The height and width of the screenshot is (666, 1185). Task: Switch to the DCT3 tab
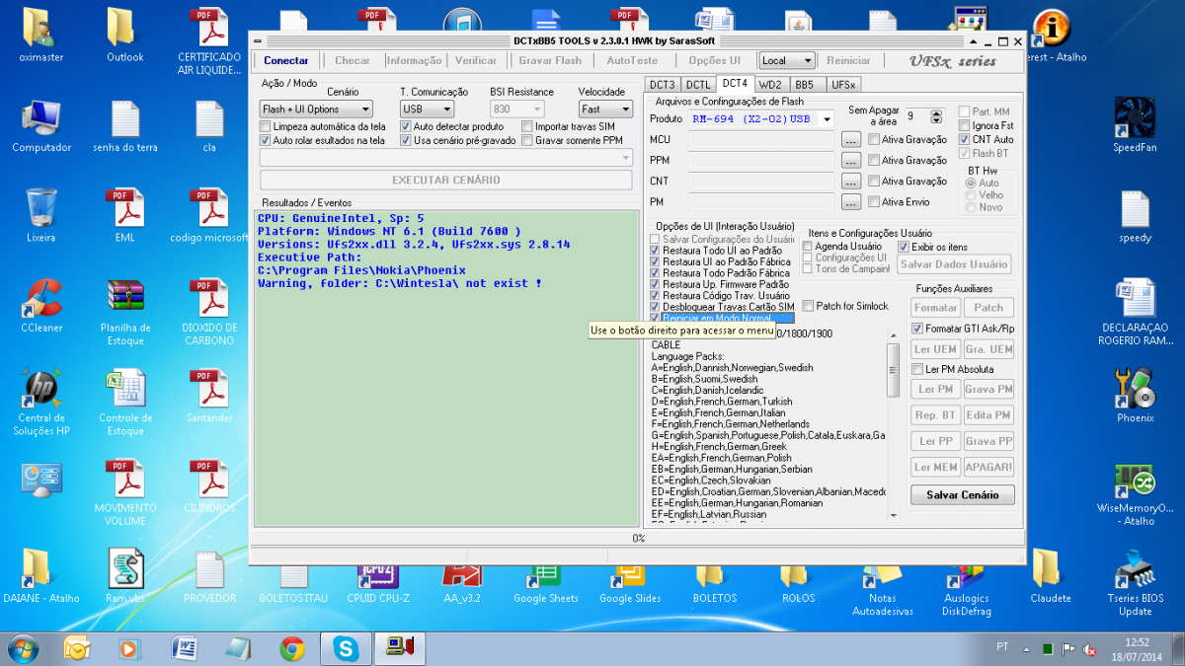[662, 85]
